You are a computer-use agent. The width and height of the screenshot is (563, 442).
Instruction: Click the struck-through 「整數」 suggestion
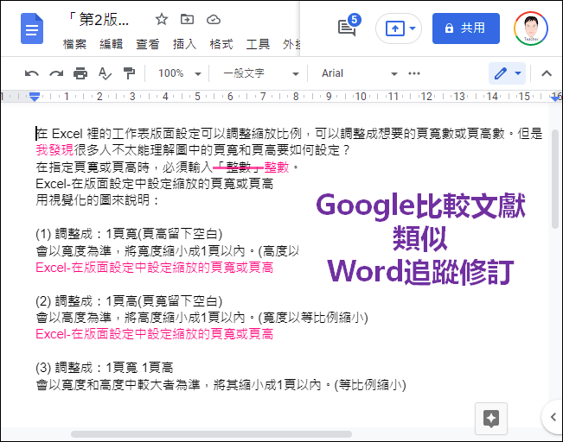238,167
